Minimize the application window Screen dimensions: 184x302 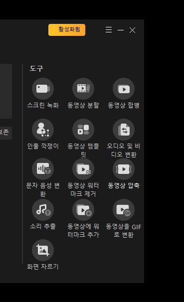[121, 30]
